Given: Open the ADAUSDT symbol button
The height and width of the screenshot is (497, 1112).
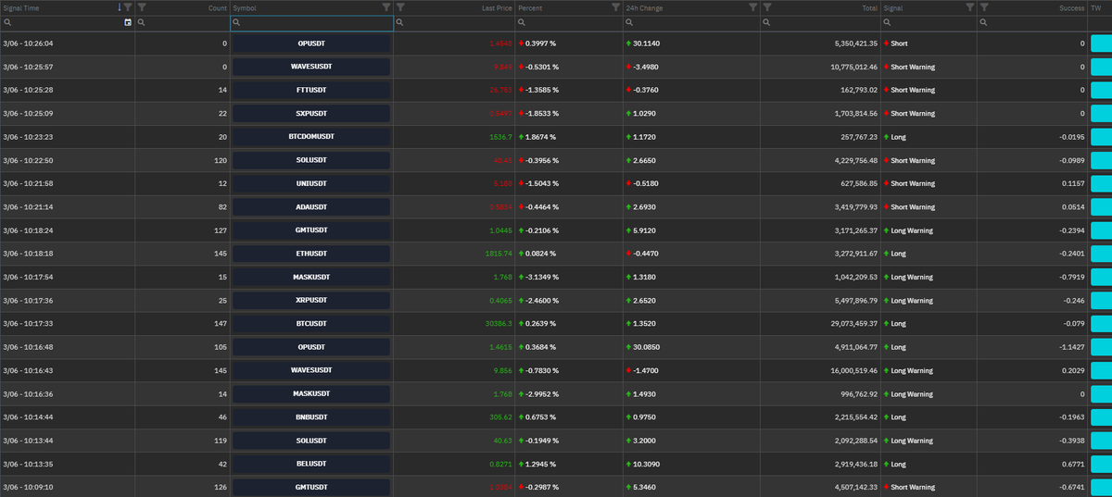Looking at the screenshot, I should (x=311, y=207).
